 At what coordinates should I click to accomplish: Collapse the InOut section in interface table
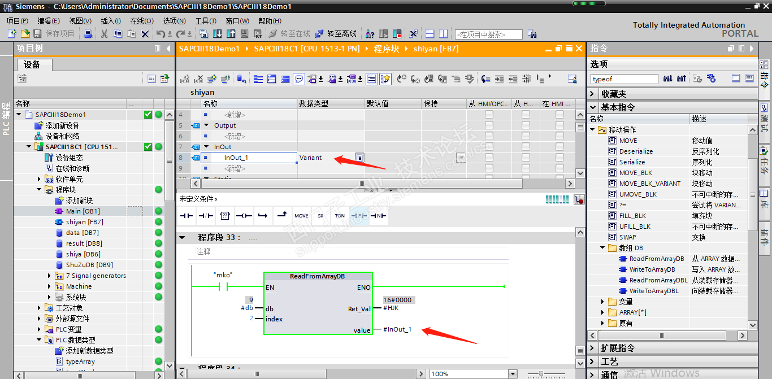click(206, 147)
